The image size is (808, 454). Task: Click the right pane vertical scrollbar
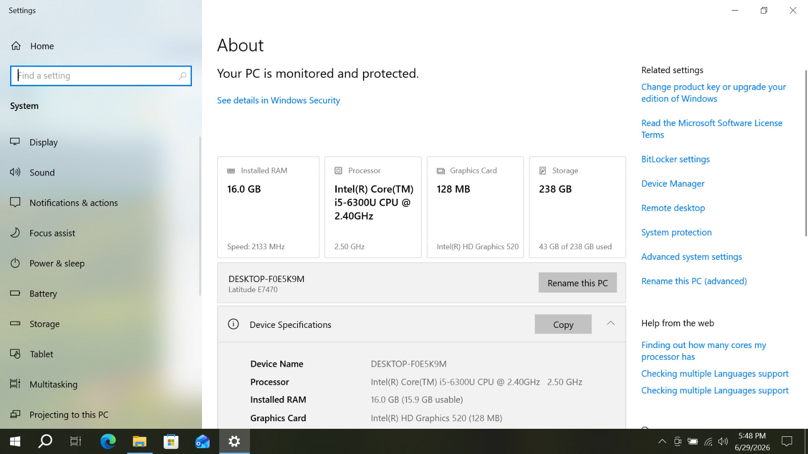[x=806, y=153]
